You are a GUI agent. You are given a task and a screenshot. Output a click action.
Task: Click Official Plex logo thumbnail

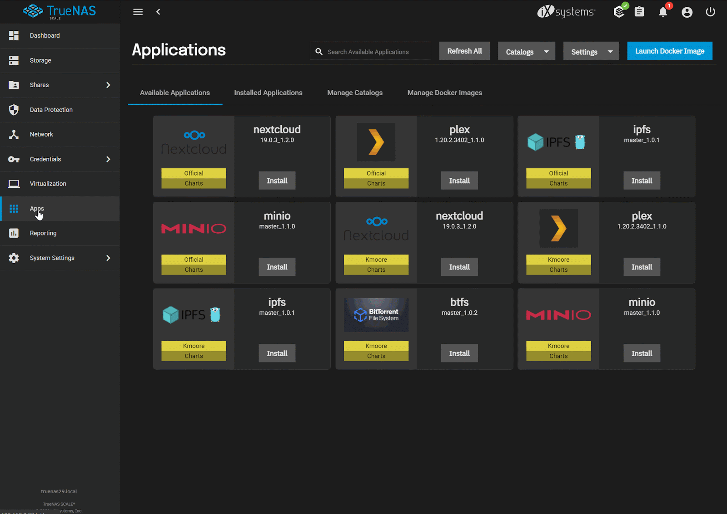point(376,142)
